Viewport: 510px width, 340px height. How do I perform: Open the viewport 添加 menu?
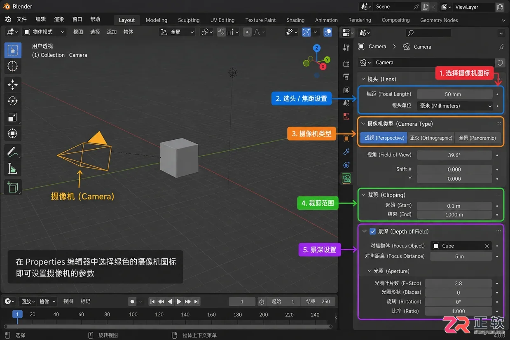[x=112, y=32]
